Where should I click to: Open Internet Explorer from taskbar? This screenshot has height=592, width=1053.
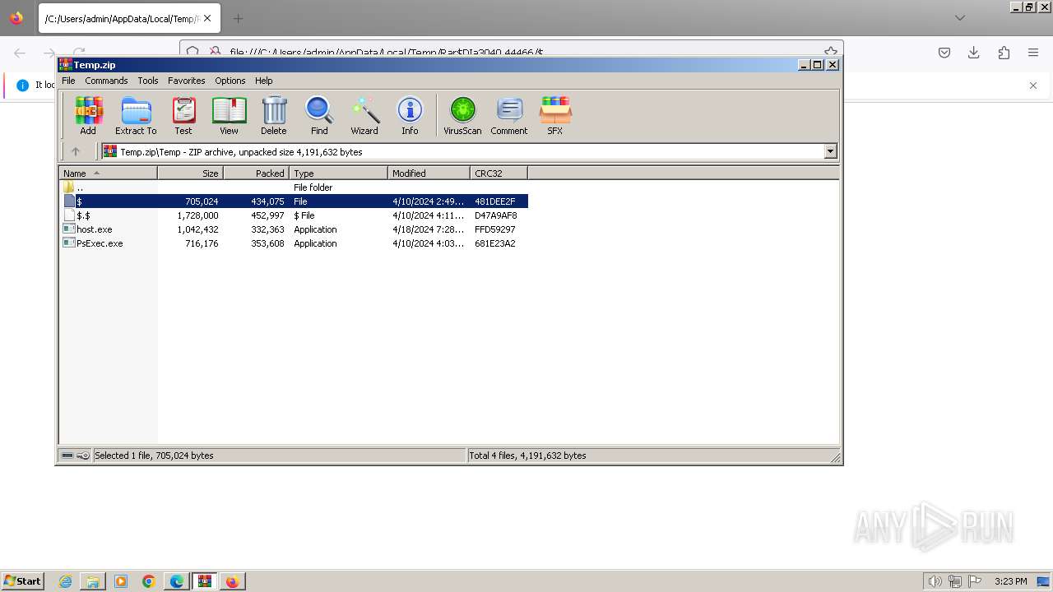(66, 581)
